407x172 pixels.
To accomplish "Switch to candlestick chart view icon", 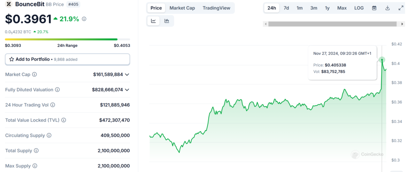I will (167, 21).
